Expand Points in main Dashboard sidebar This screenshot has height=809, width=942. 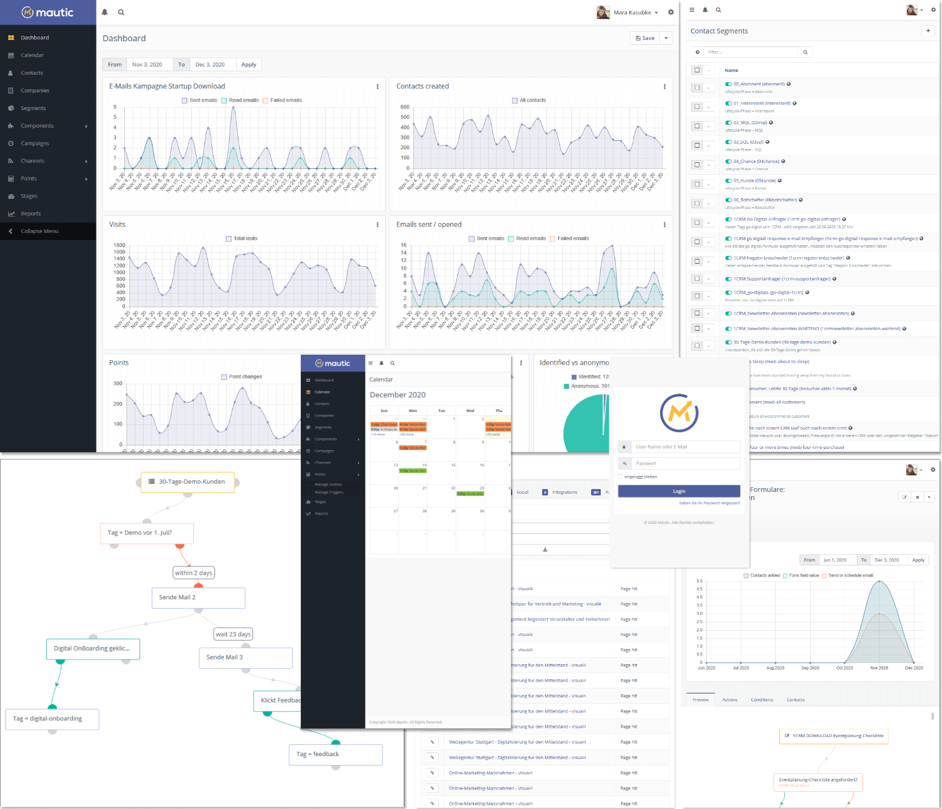(48, 179)
